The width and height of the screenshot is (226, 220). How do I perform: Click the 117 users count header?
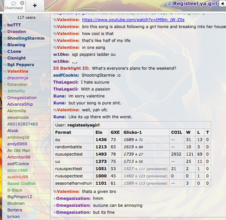(x=26, y=18)
